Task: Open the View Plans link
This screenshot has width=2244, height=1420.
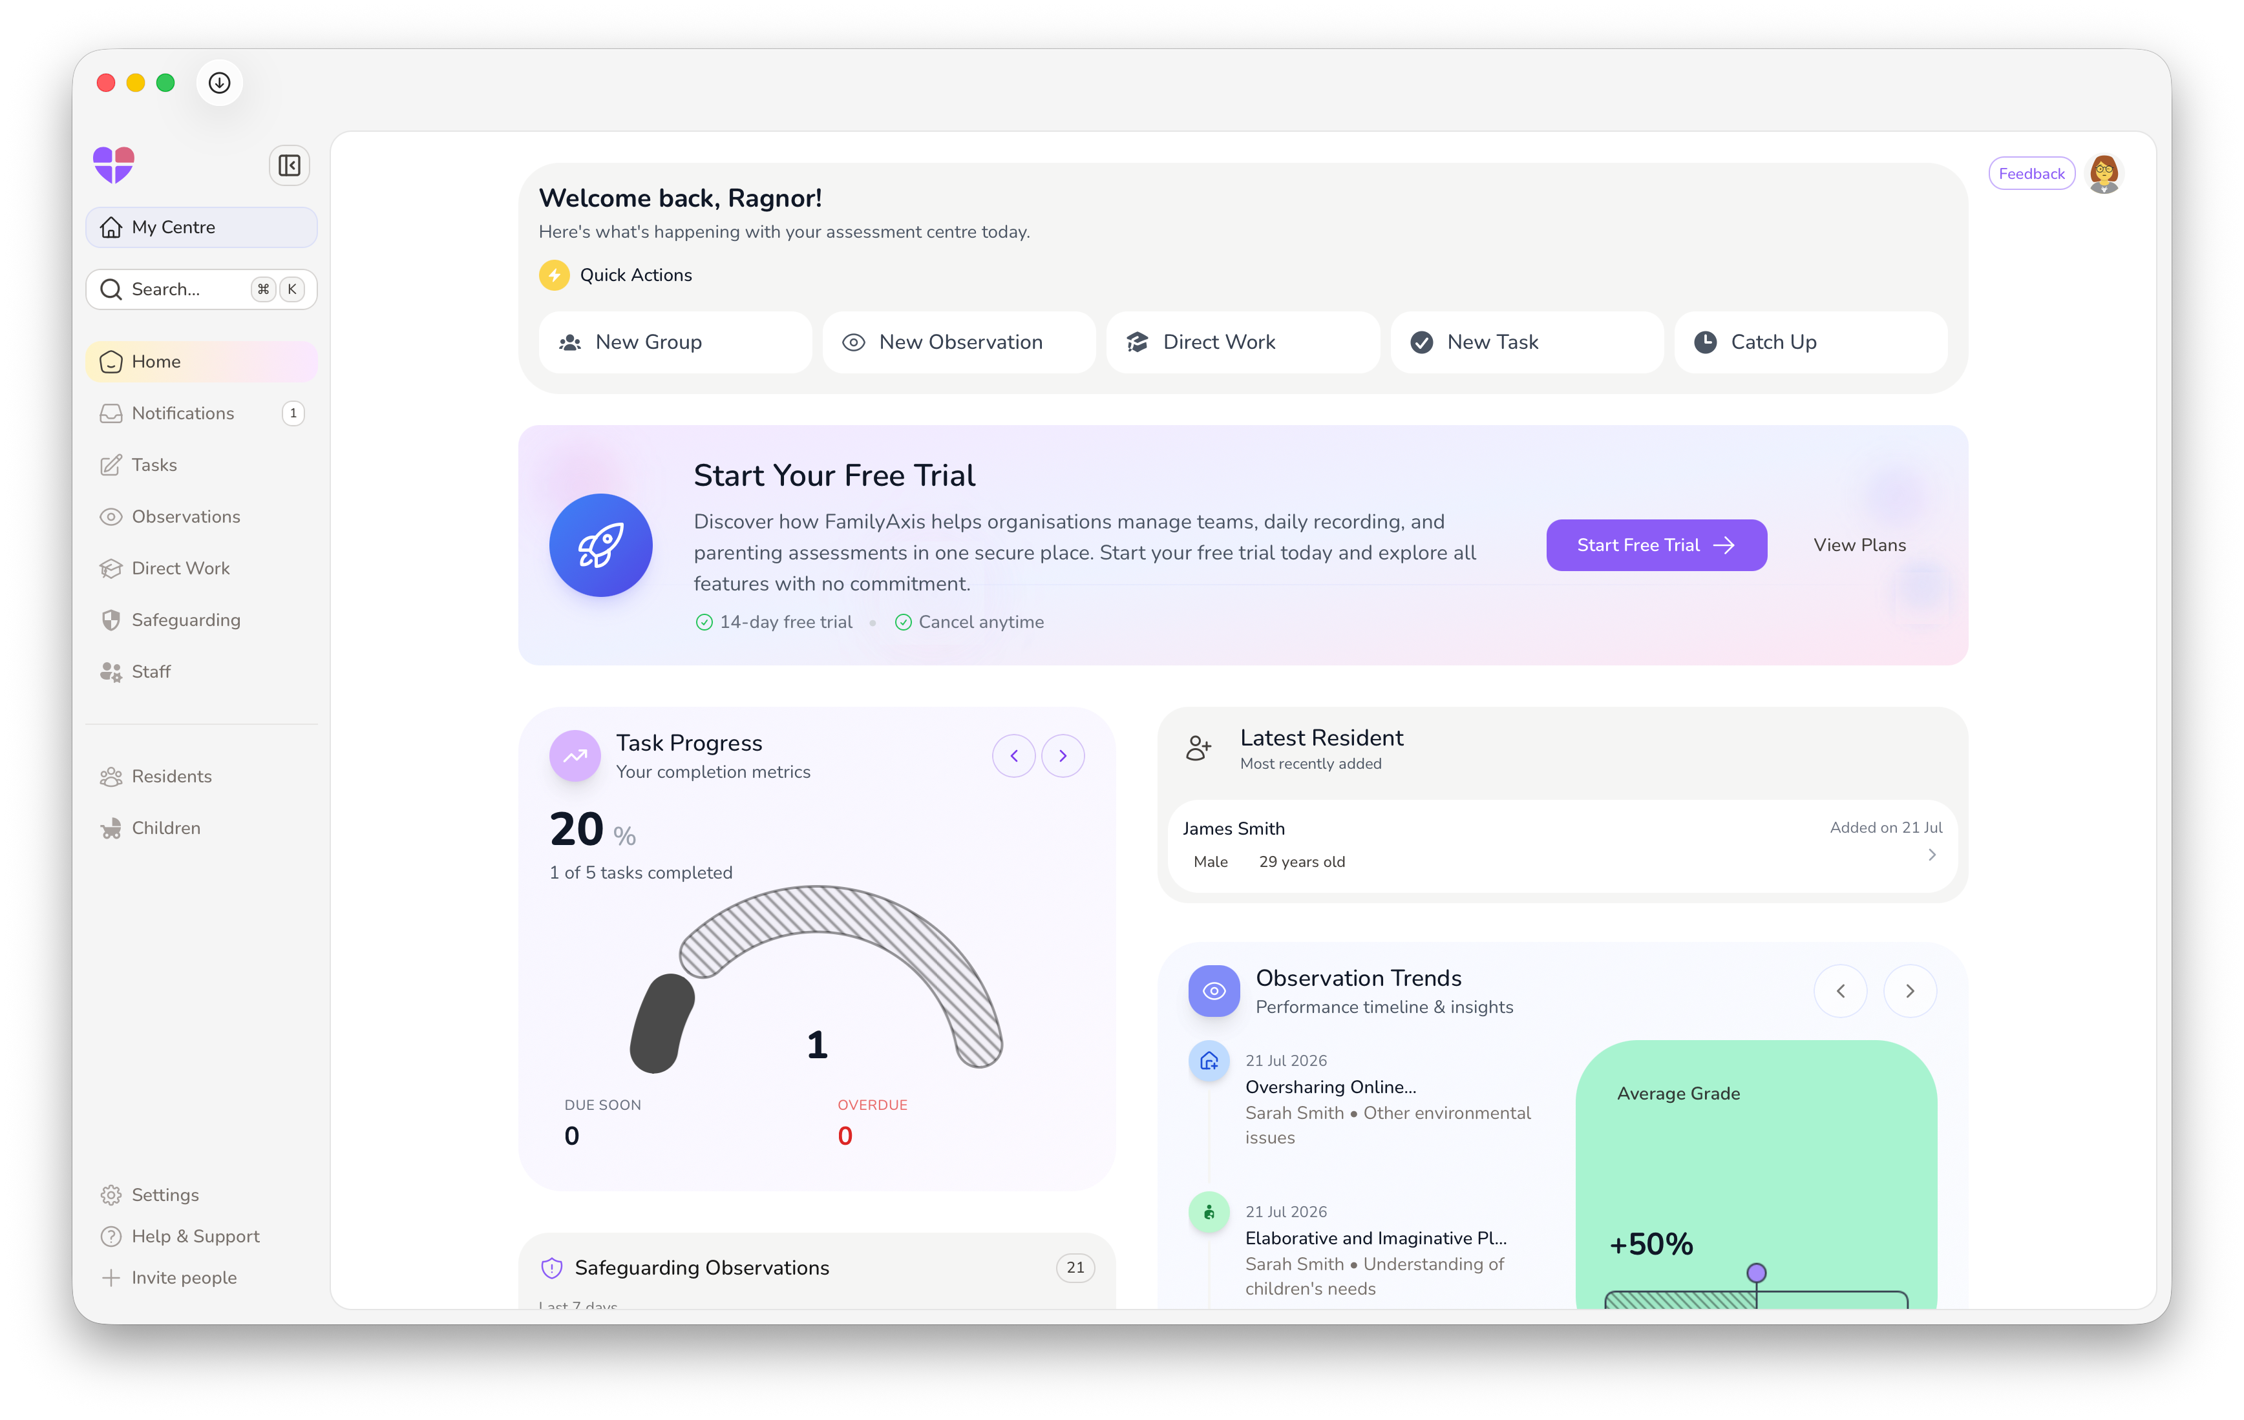Action: coord(1860,546)
